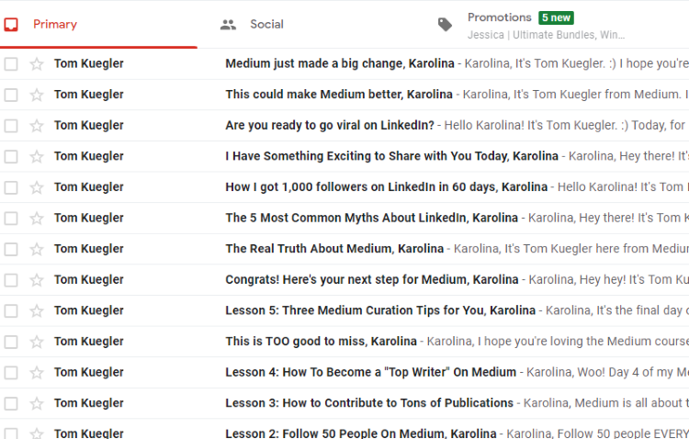689x439 pixels.
Task: Star 'I Have Something Exciting to Share' email
Action: (37, 156)
